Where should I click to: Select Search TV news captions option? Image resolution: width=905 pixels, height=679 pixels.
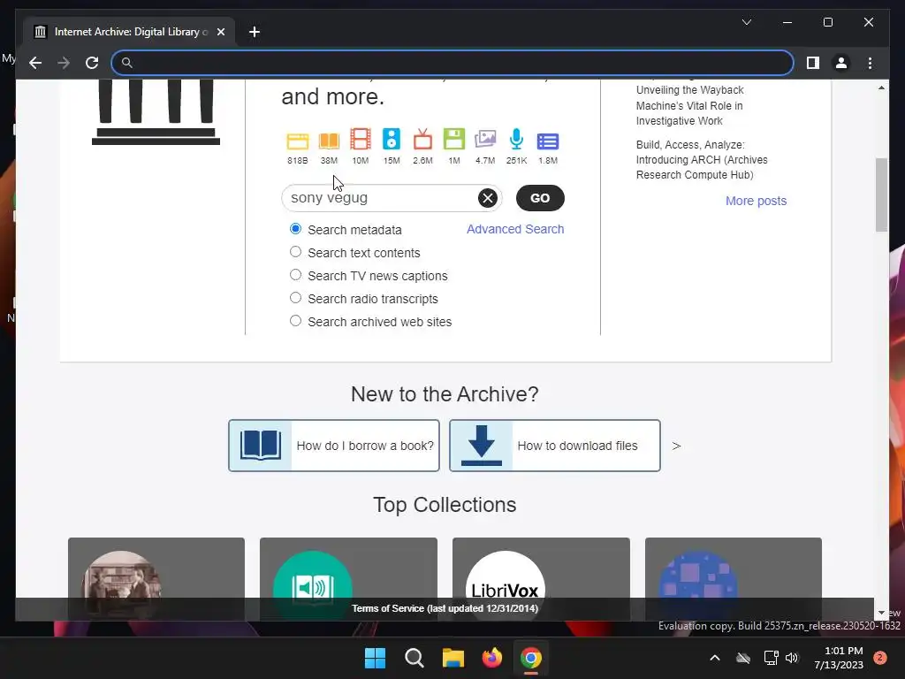(295, 275)
